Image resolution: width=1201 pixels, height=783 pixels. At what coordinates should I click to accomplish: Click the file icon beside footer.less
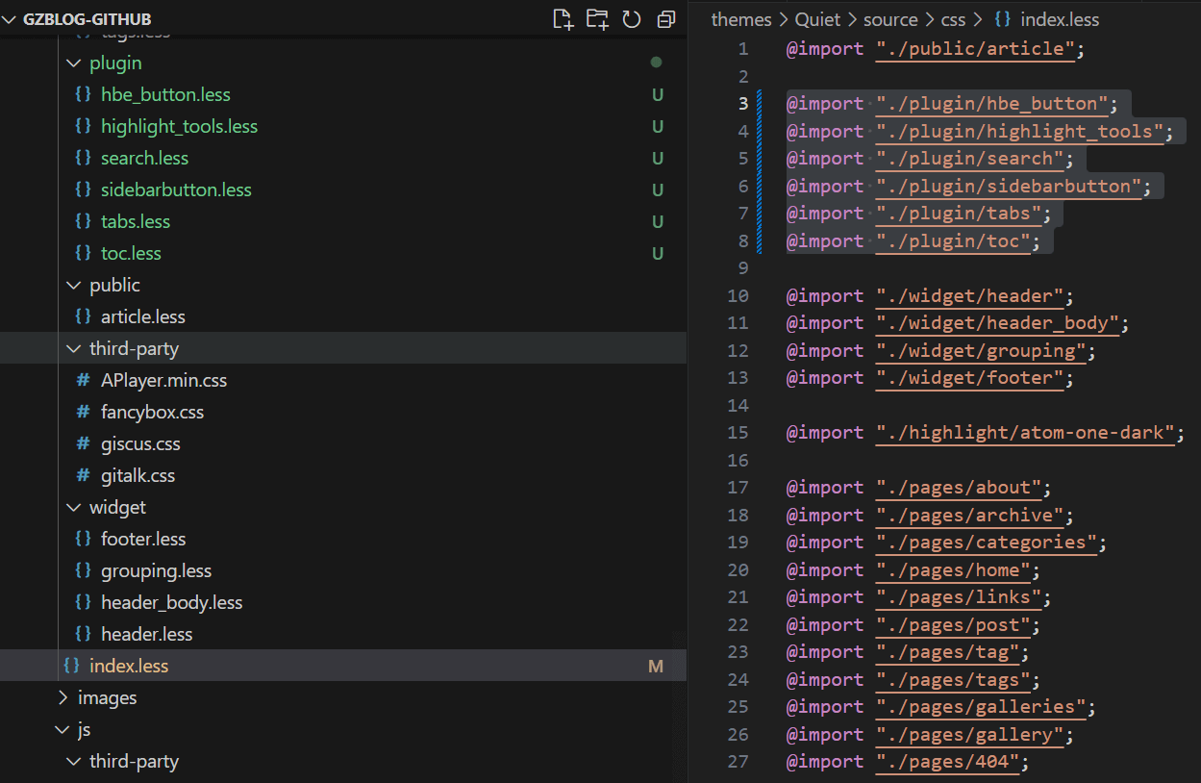[84, 539]
